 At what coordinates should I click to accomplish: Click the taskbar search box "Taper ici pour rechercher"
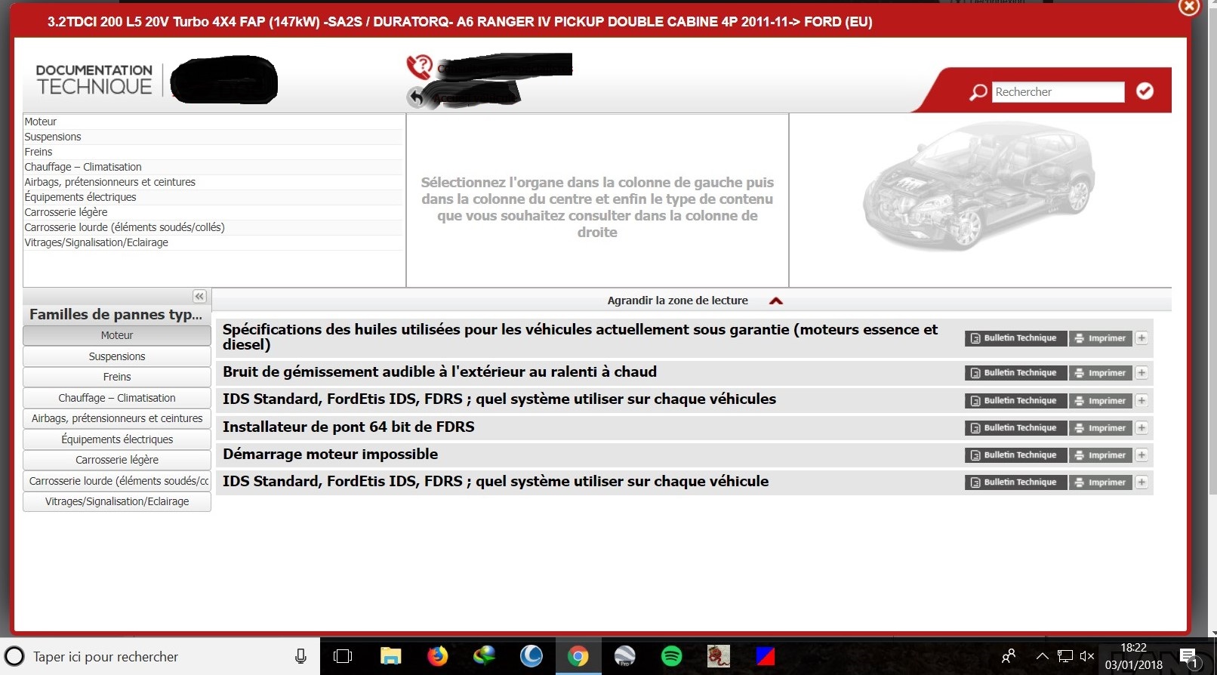pos(160,656)
